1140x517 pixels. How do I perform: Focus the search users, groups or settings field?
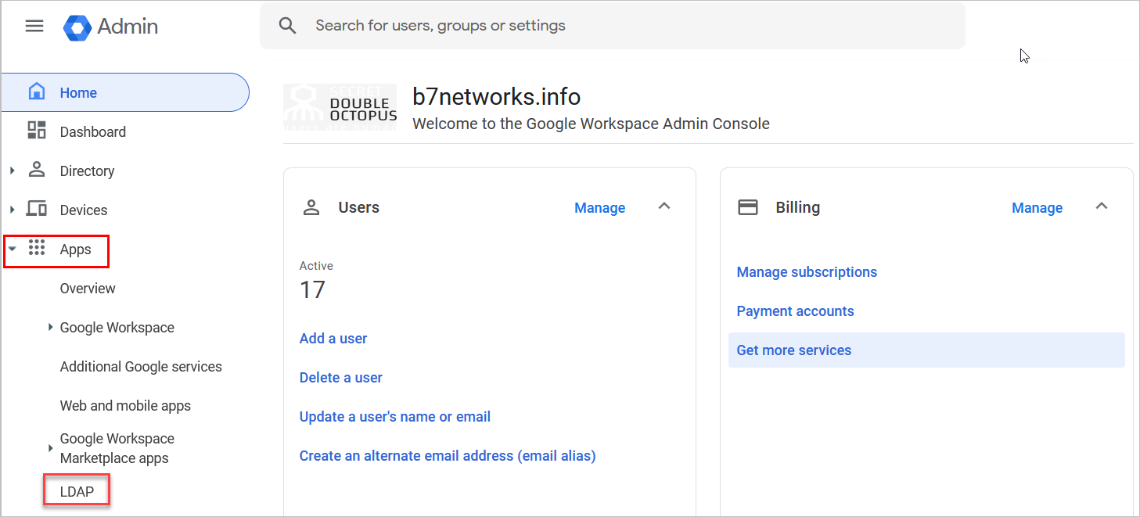613,26
